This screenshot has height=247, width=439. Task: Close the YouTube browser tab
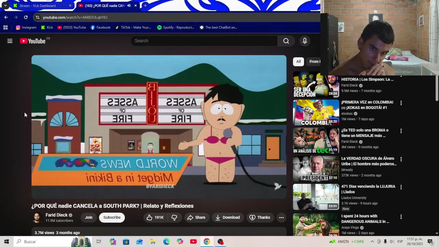point(135,5)
